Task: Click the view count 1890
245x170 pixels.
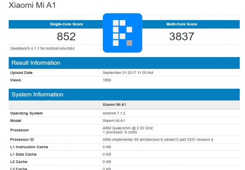Action: [107, 80]
